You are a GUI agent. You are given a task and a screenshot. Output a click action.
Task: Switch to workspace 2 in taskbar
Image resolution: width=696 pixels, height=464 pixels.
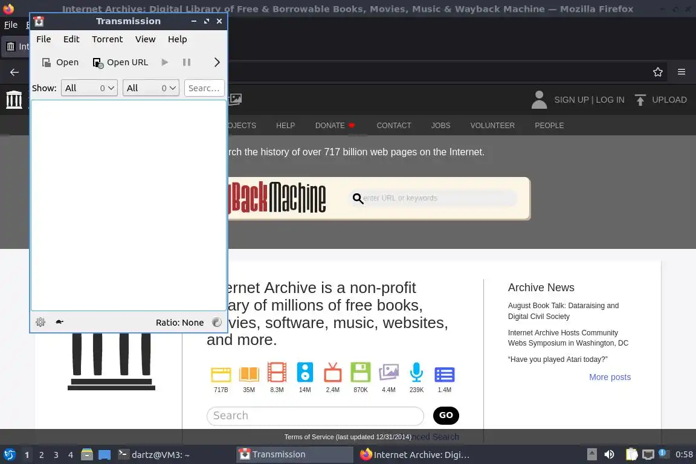(41, 455)
